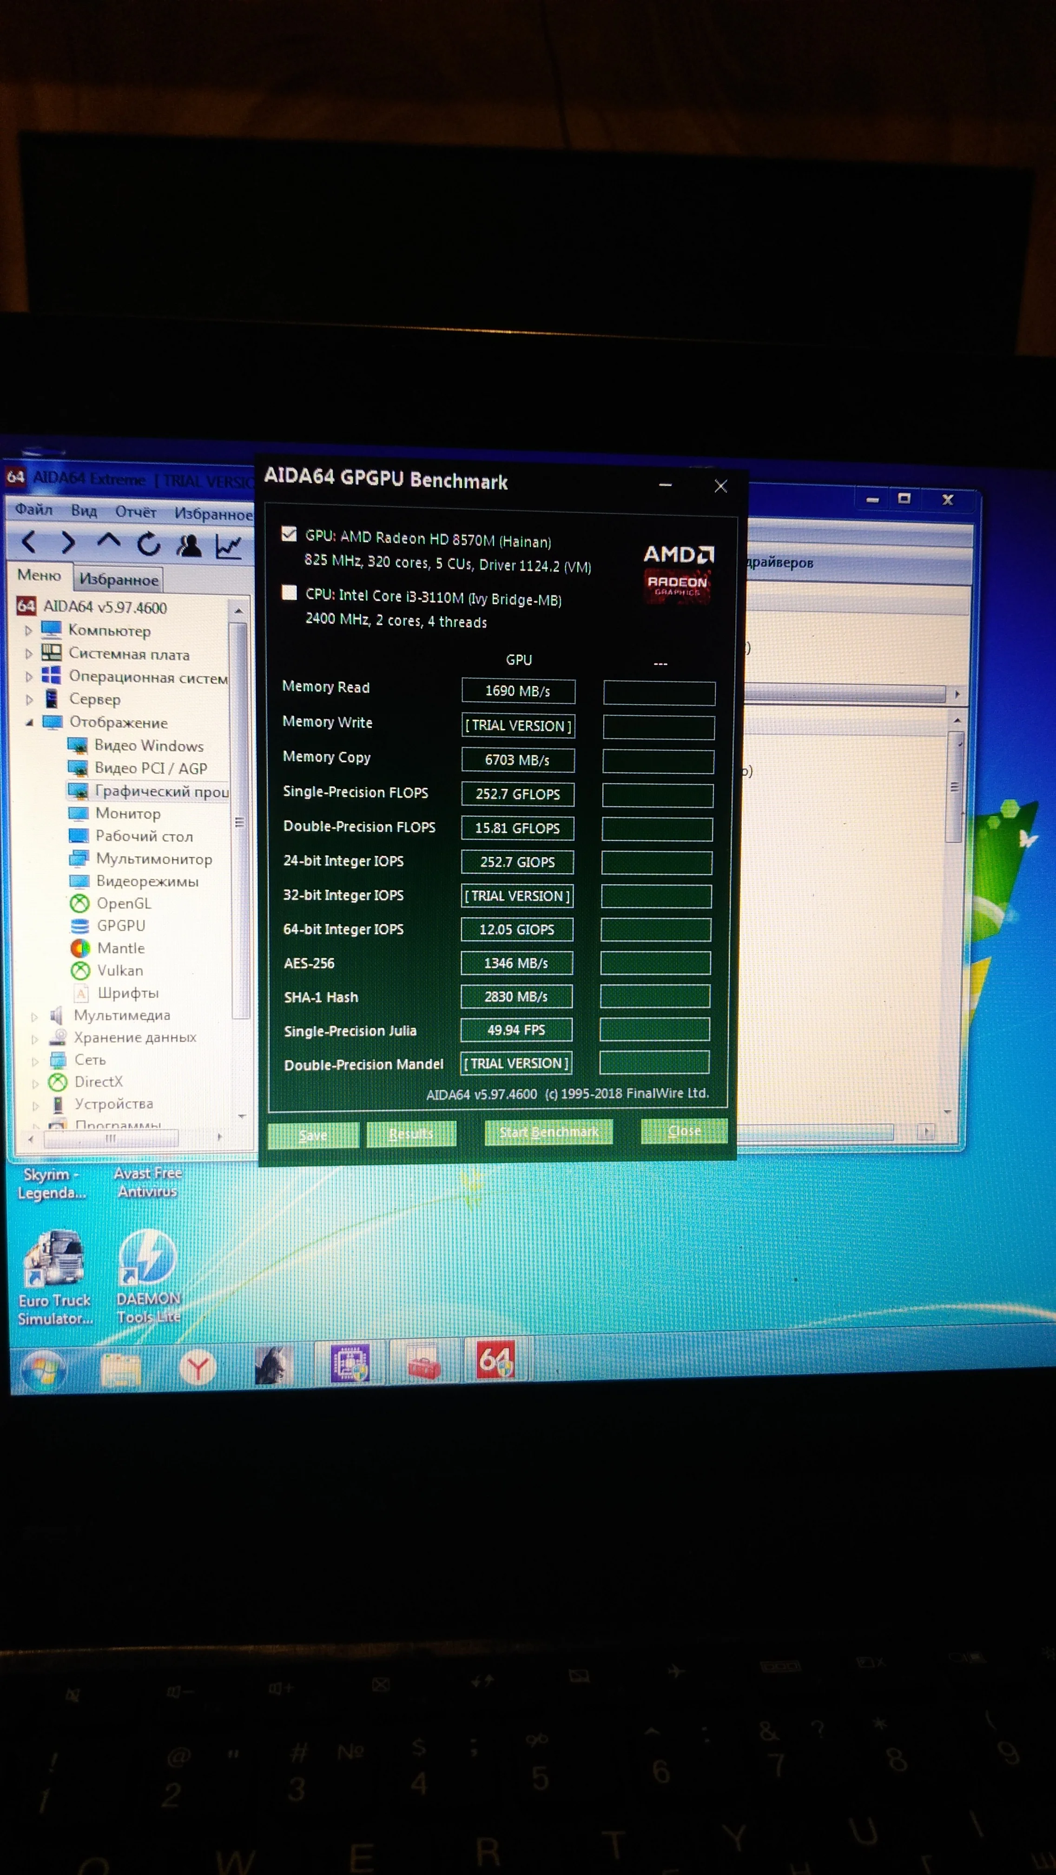Expand the Компьютер tree node
The height and width of the screenshot is (1875, 1056).
[x=29, y=630]
